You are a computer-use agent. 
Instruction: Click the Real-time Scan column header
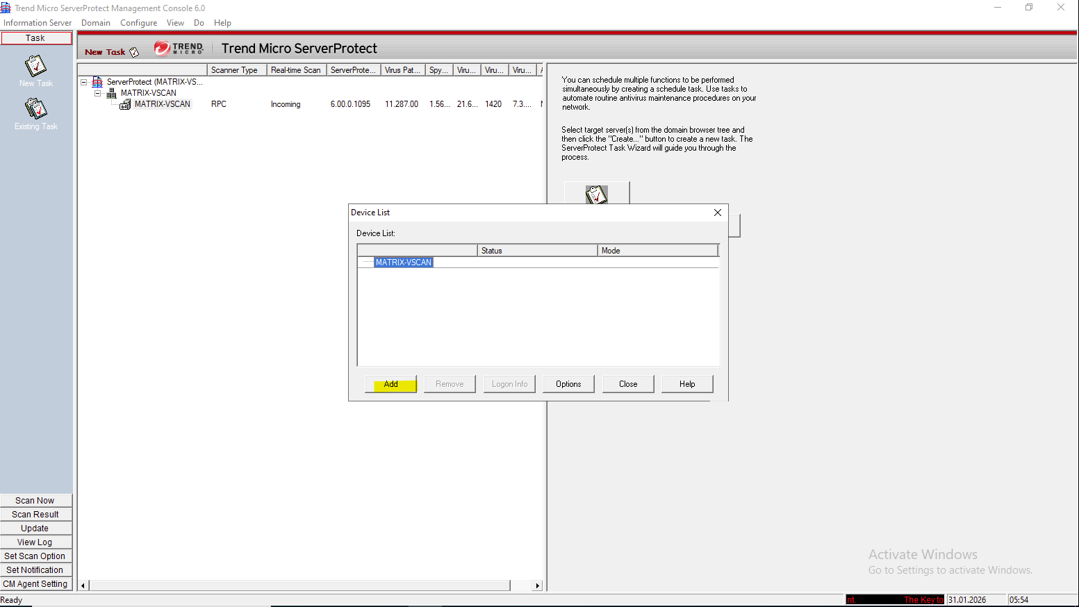click(296, 70)
